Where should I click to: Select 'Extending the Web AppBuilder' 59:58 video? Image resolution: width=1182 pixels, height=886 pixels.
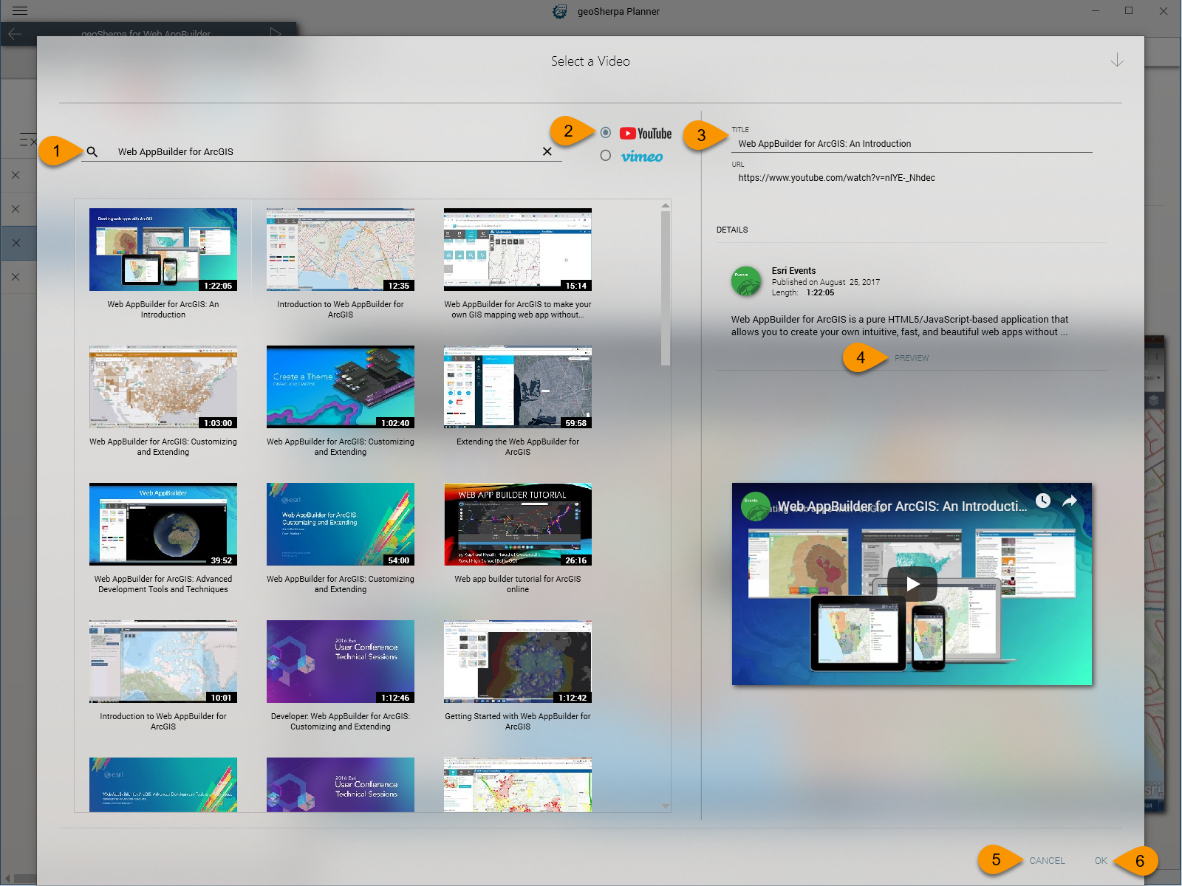[x=518, y=387]
